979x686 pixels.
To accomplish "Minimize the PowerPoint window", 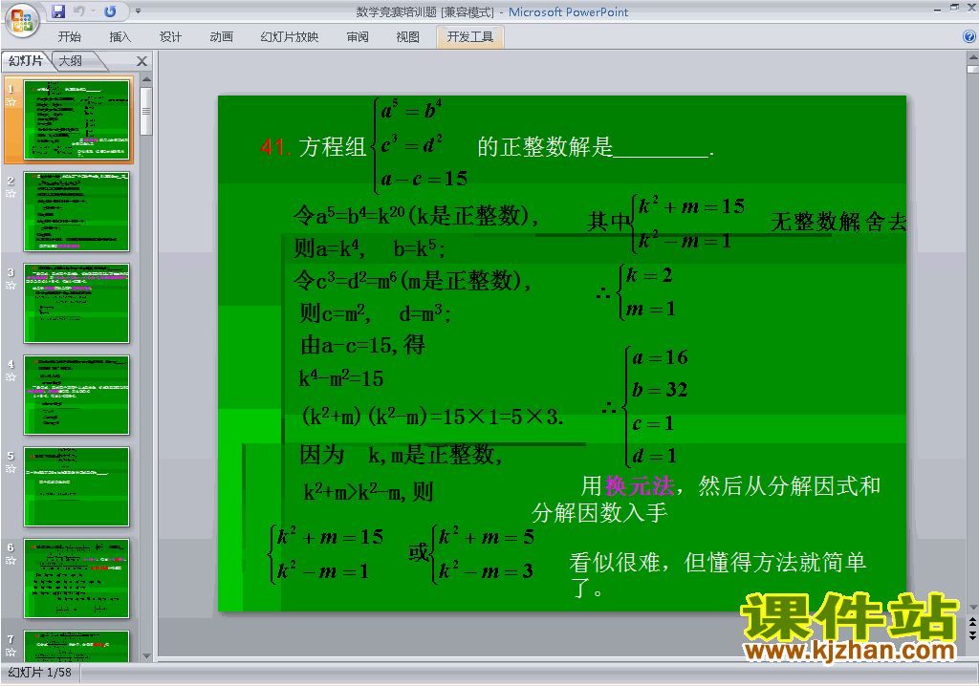I will tap(937, 9).
